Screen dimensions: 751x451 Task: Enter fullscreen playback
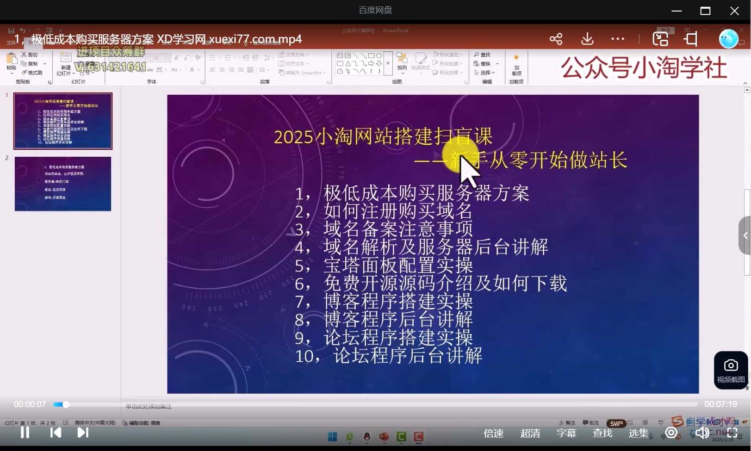click(732, 433)
